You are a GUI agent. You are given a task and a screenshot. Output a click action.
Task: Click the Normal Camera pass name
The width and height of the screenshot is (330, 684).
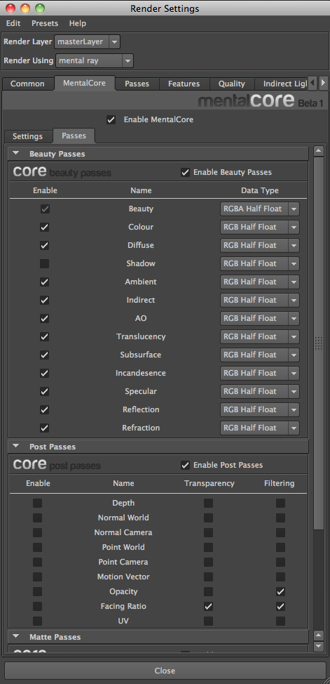[123, 532]
